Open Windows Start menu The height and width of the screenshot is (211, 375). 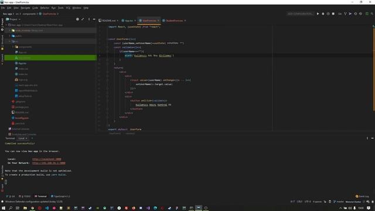(x=4, y=208)
